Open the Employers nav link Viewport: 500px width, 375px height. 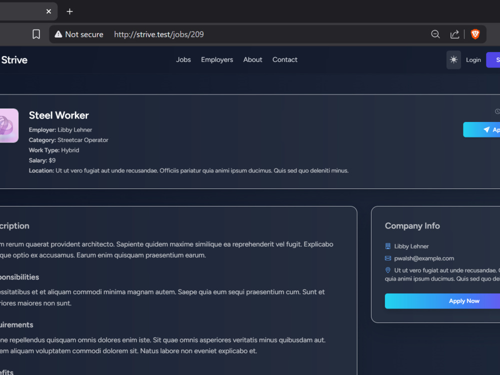217,59
